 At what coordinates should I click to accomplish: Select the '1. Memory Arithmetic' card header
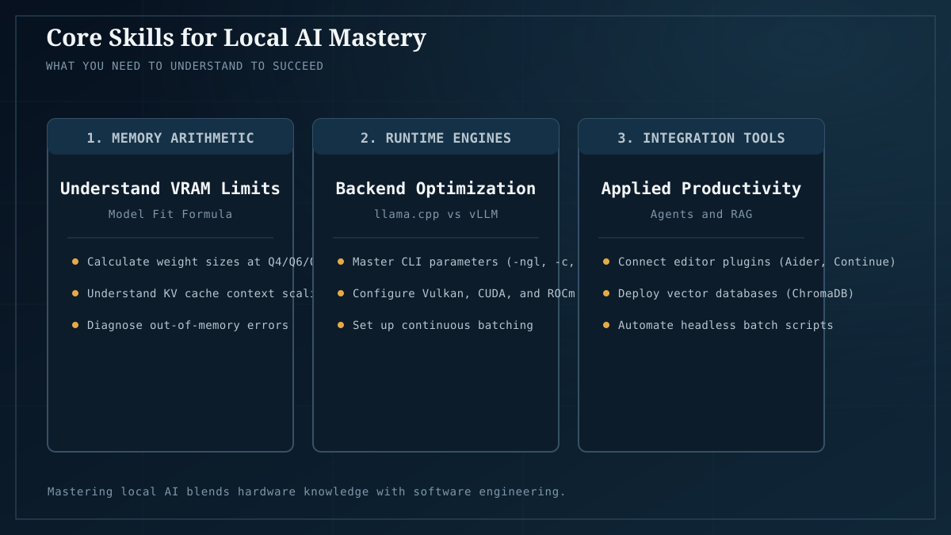(x=170, y=137)
